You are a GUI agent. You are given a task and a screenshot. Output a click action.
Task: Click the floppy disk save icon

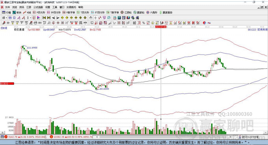[x=128, y=18]
